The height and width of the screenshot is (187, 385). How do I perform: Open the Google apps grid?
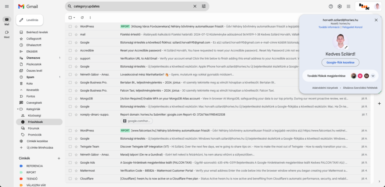tap(349, 6)
